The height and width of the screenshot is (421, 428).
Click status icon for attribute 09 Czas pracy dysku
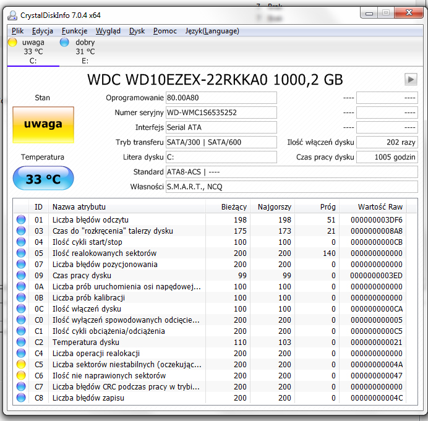[x=21, y=275]
